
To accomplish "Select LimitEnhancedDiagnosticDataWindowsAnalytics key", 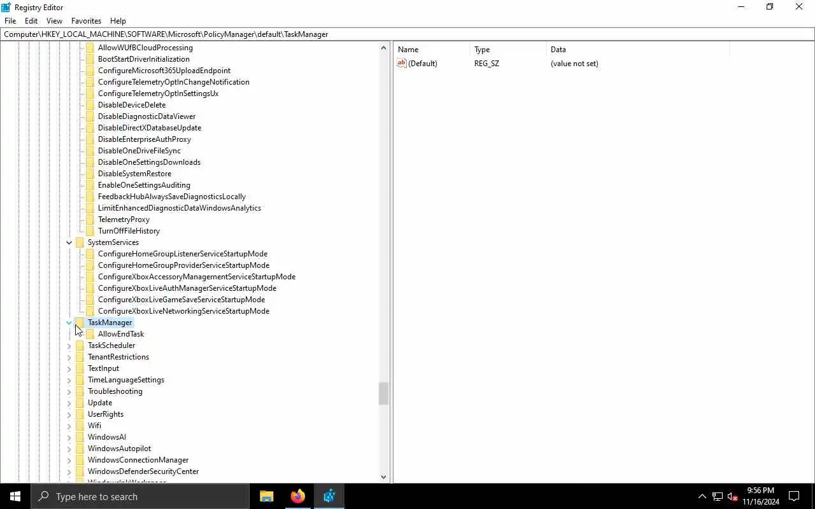I will pos(180,208).
